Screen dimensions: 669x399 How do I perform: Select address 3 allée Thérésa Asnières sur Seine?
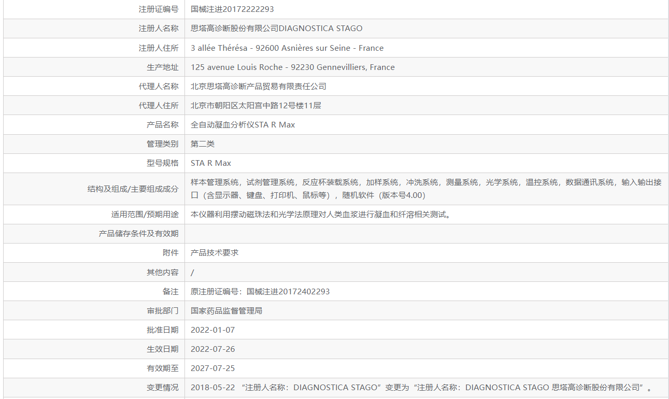pos(287,48)
